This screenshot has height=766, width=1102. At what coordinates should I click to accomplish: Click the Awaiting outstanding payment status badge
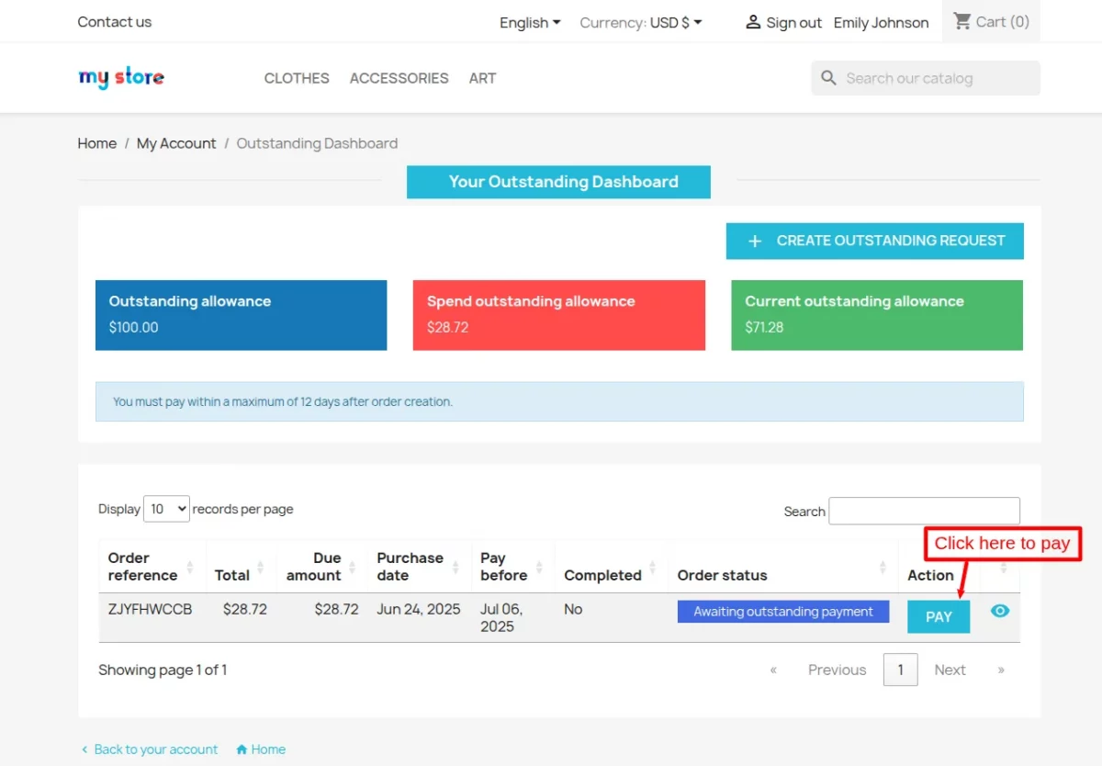[782, 612]
